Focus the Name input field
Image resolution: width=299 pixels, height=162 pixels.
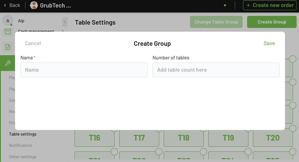84,70
